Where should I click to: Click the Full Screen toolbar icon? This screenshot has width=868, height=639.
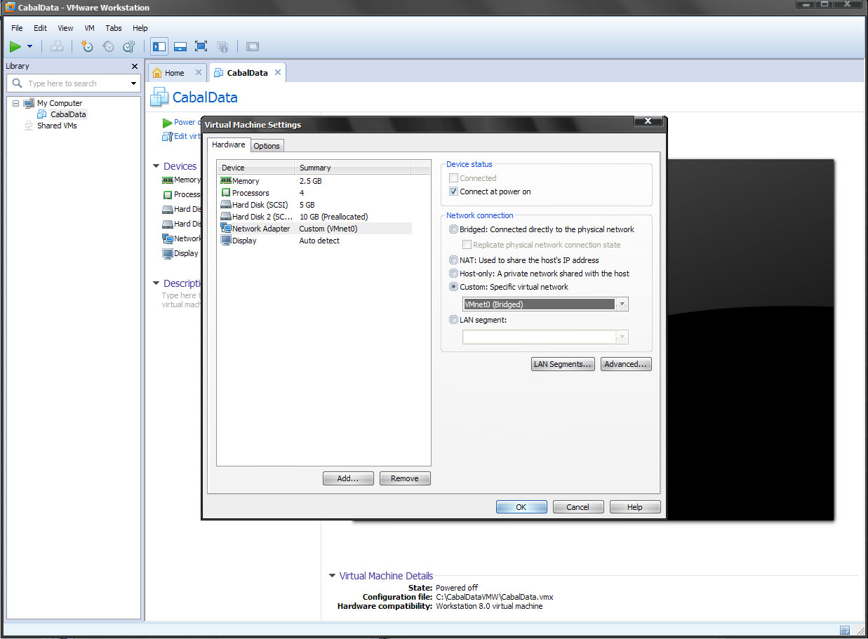[x=201, y=46]
